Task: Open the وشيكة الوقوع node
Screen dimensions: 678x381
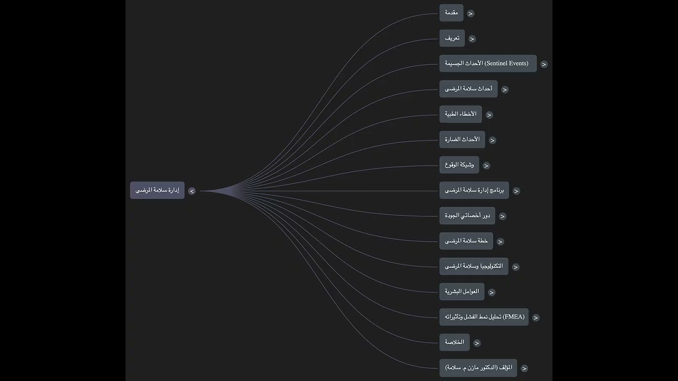Action: click(x=459, y=165)
